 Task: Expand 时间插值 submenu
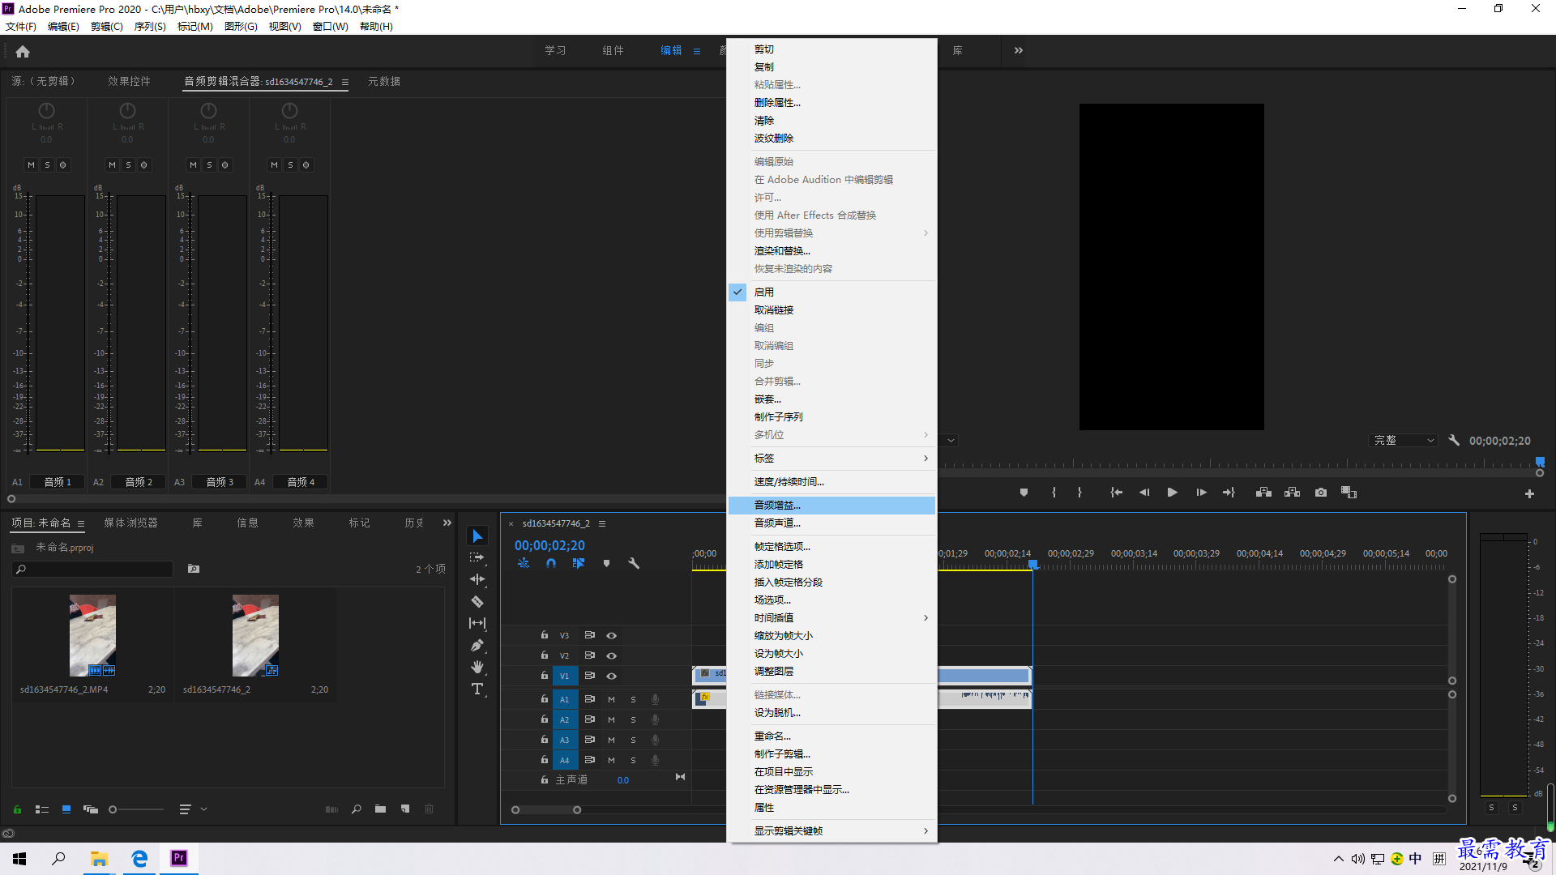coord(832,618)
